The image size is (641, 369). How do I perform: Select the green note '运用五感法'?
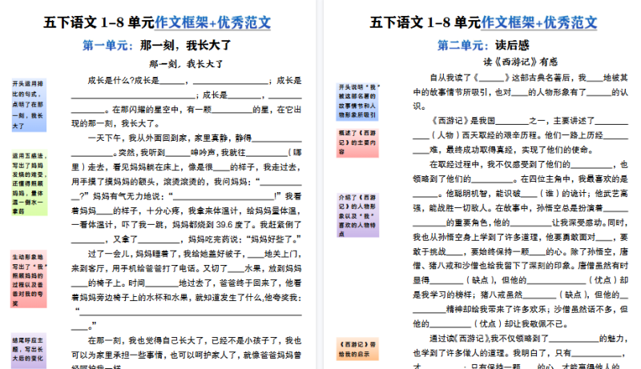pyautogui.click(x=30, y=183)
